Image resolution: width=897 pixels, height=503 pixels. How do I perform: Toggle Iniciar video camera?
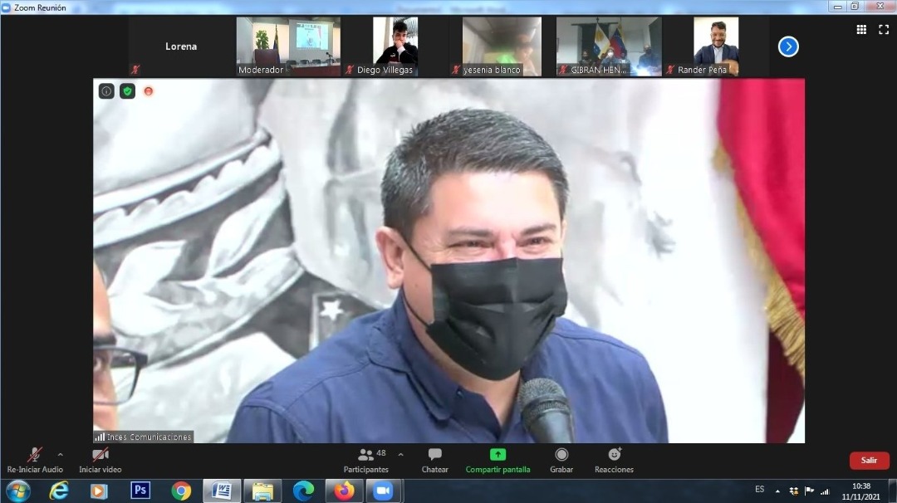coord(100,460)
